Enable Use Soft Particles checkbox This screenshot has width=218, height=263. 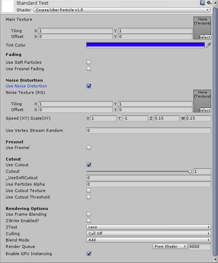pyautogui.click(x=89, y=62)
